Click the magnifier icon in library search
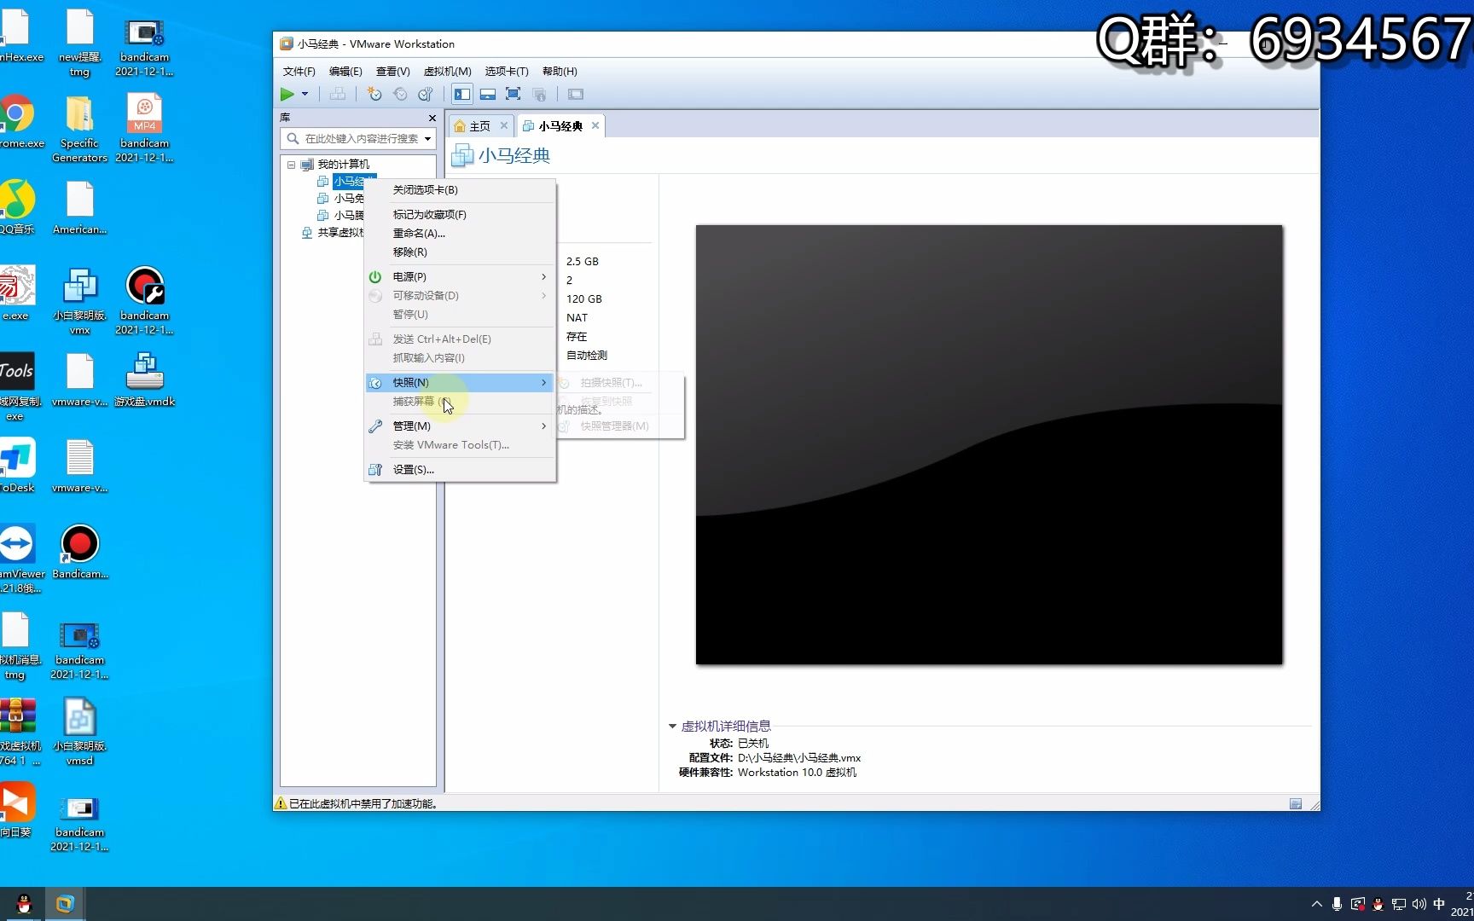1474x921 pixels. (293, 138)
